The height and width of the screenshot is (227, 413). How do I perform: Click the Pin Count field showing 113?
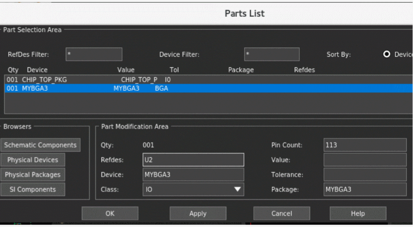click(365, 145)
